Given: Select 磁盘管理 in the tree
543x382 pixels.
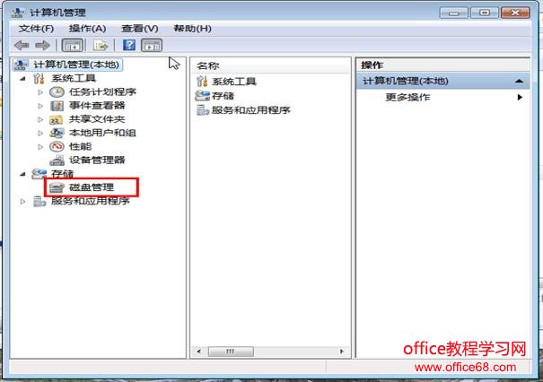Looking at the screenshot, I should point(92,187).
